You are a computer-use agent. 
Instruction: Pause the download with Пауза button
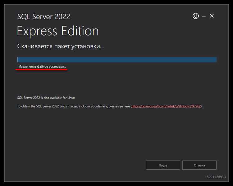point(163,165)
